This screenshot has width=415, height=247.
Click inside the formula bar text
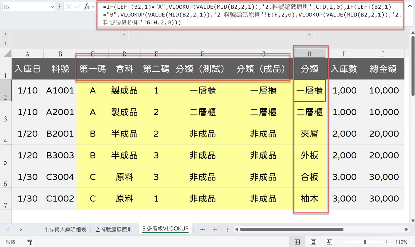coord(250,15)
